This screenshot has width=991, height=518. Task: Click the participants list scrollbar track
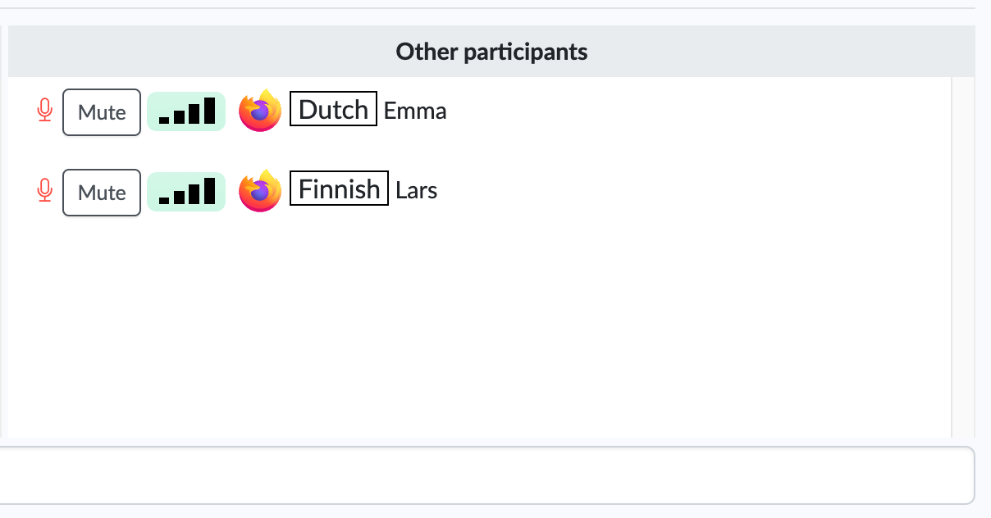tap(963, 257)
